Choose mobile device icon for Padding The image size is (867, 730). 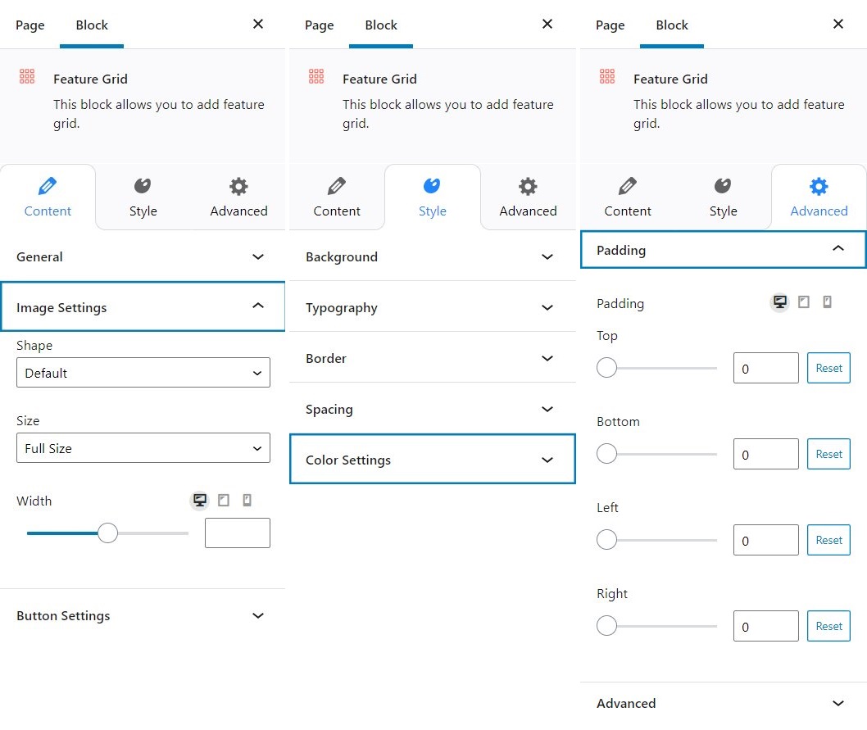827,302
